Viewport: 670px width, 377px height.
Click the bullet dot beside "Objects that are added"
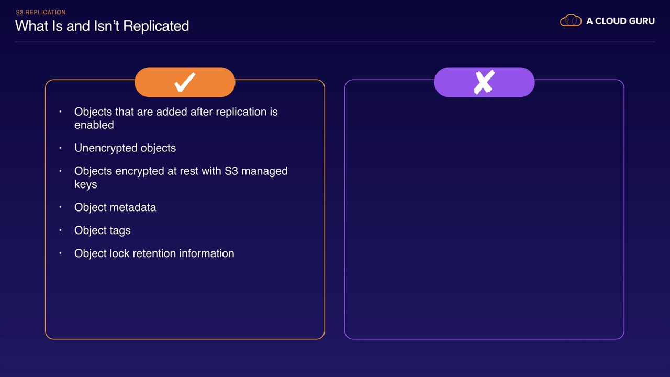(x=61, y=112)
